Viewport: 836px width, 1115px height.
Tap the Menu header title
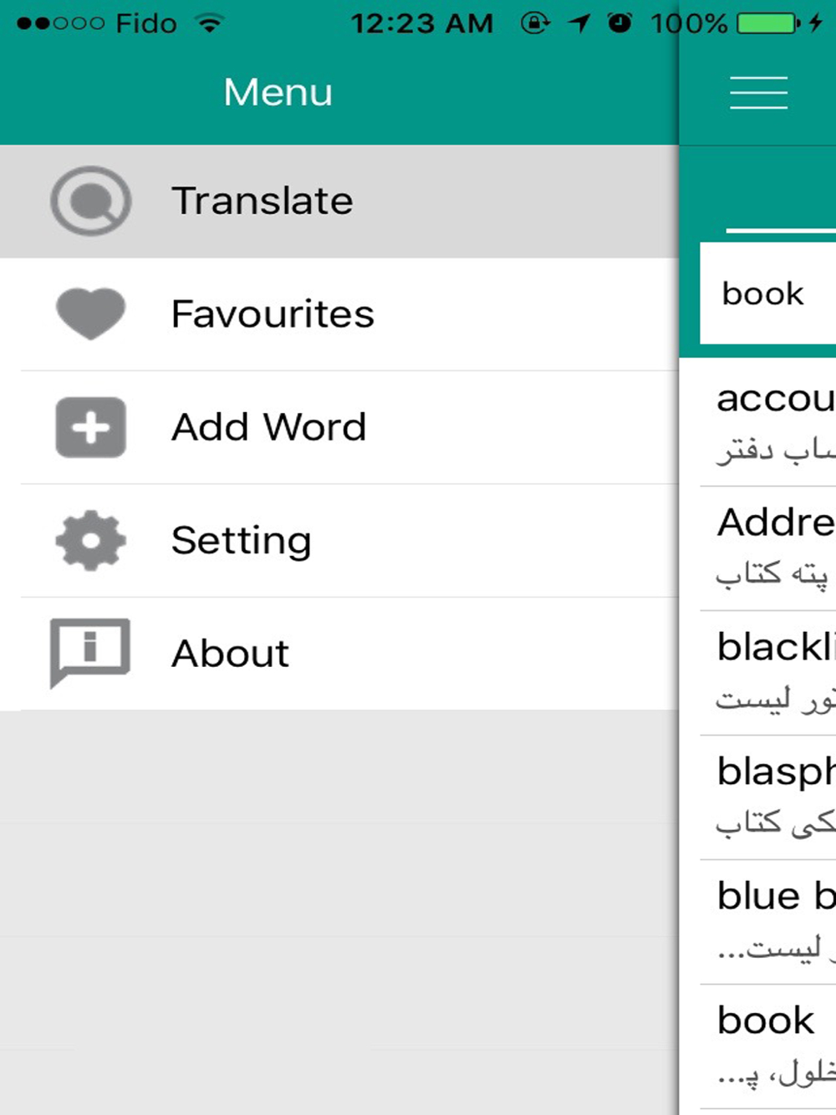pos(278,92)
